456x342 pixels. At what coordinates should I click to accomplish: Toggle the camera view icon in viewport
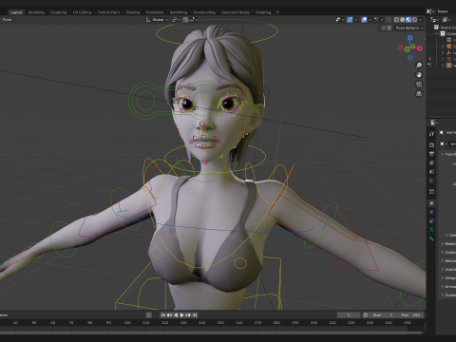click(419, 85)
